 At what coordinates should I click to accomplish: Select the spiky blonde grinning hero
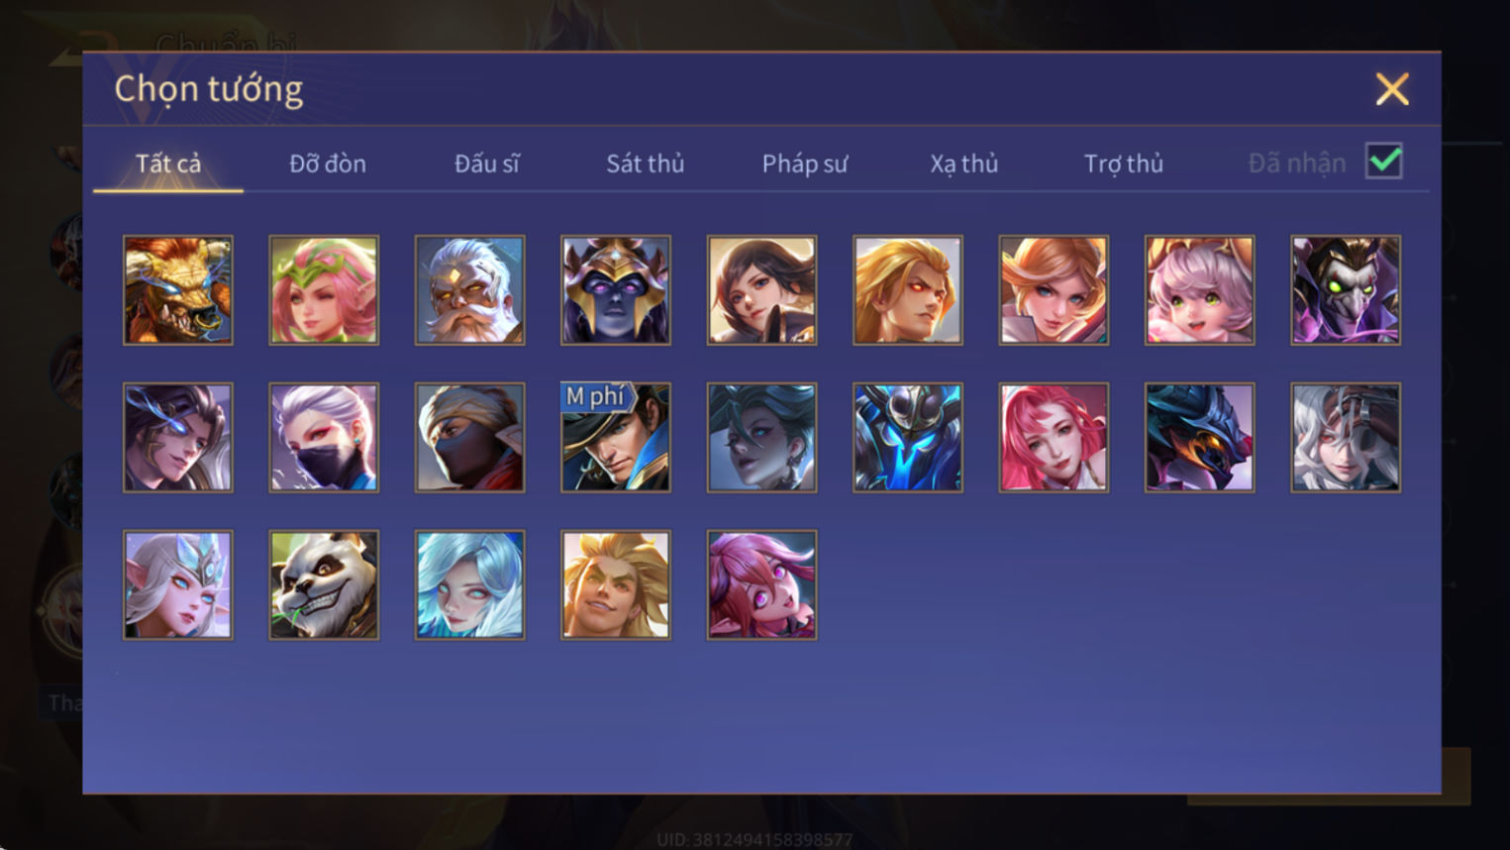coord(616,584)
